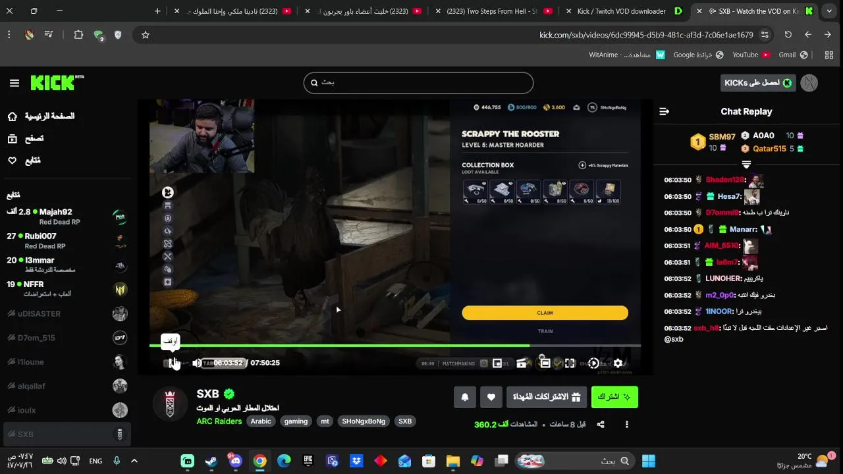843x474 pixels.
Task: Expand the chat leaderboard chevron
Action: coord(746,164)
